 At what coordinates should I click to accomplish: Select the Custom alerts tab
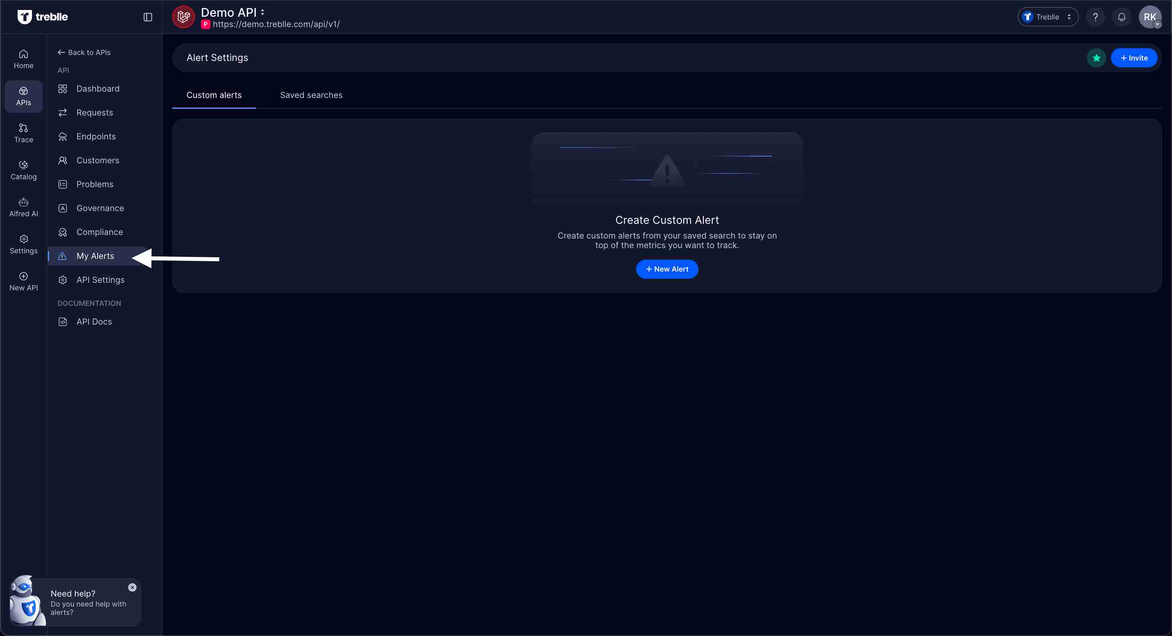pos(214,95)
